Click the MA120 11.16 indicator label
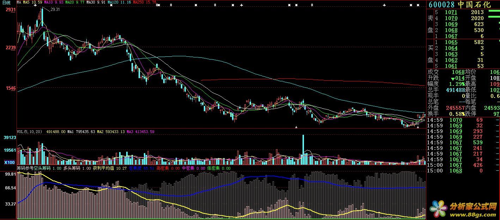Viewport: 500px width, 220px height. pyautogui.click(x=119, y=2)
